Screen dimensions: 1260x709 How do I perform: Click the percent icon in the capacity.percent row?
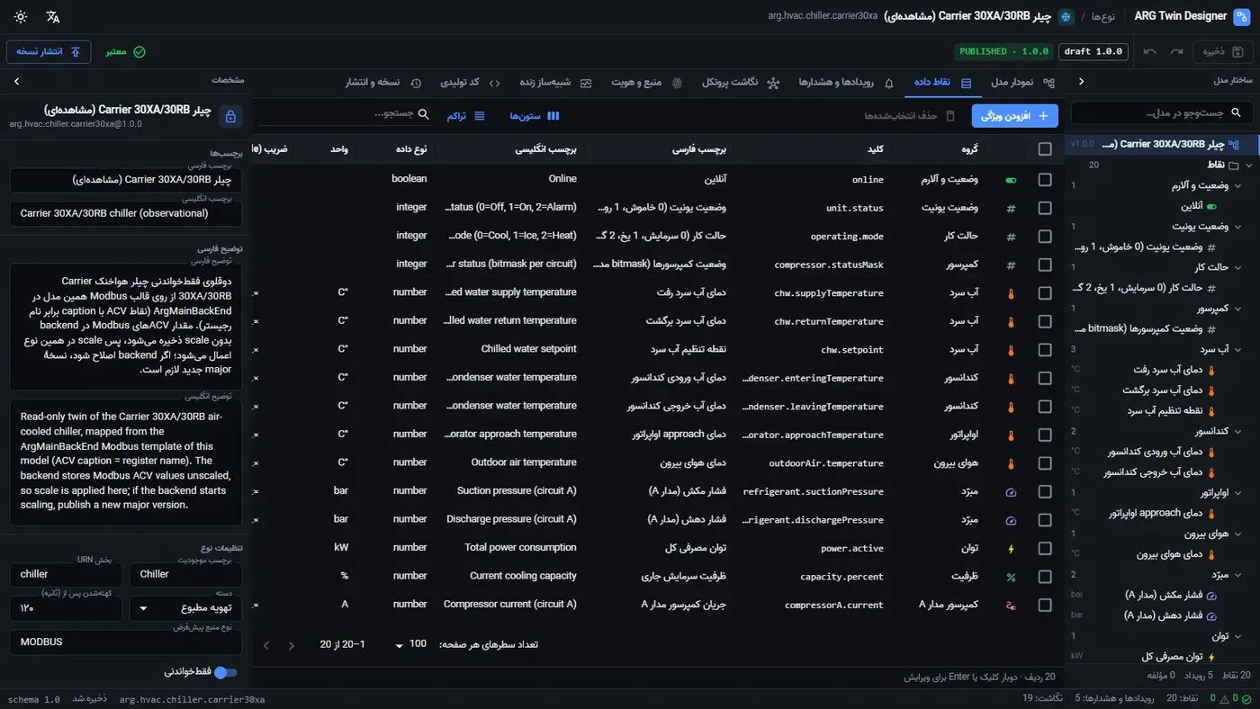pos(1011,577)
